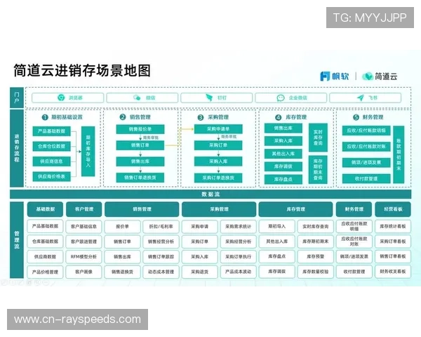Click the number 1 circle beside 期初基础设置
421x337 pixels.
point(44,117)
